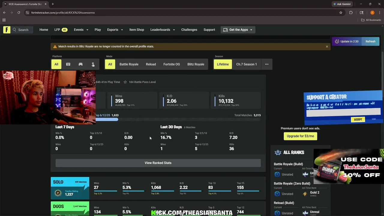Viewport: 384px width, 216px height.
Task: Click ACCEPT on Support a Creator
Action: [x=358, y=119]
